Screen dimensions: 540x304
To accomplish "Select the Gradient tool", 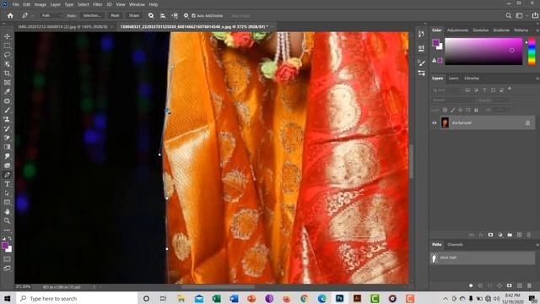I will click(x=7, y=147).
